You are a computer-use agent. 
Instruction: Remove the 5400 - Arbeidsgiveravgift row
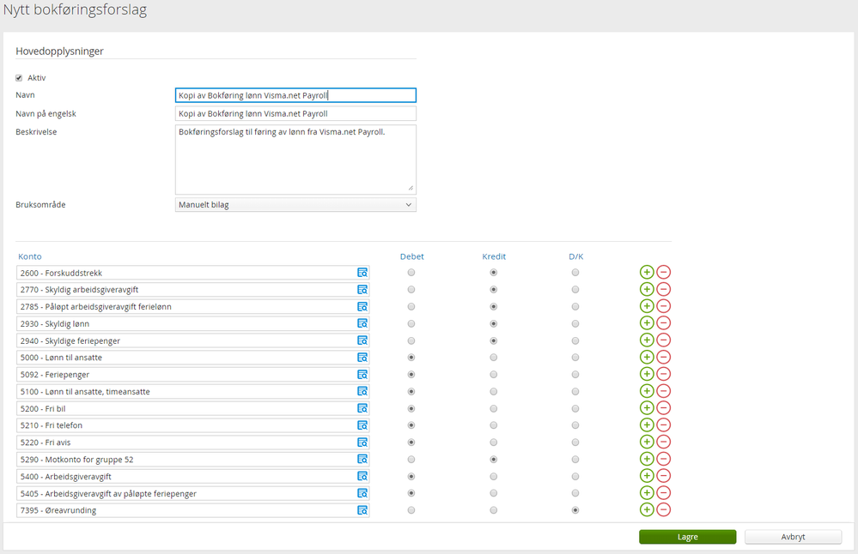663,475
